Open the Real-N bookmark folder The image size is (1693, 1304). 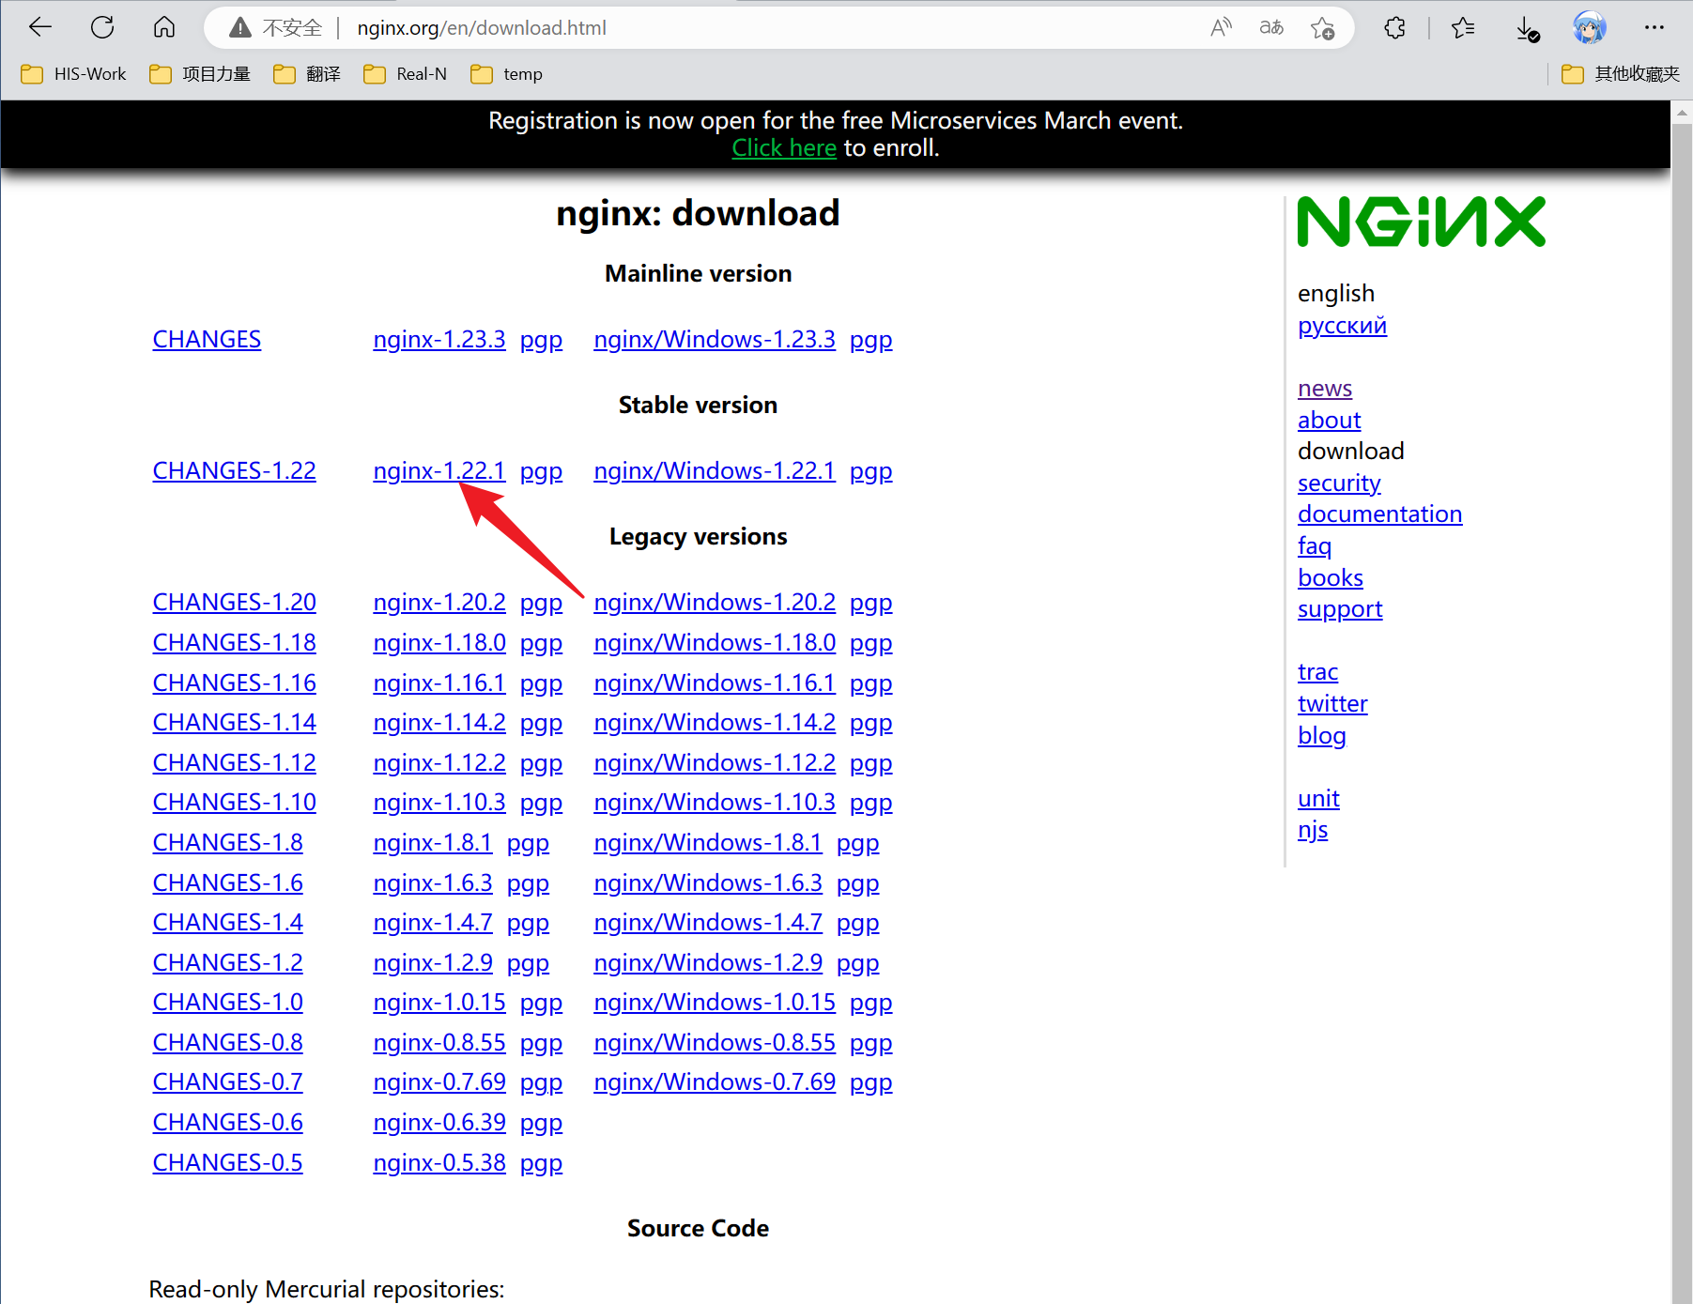pyautogui.click(x=405, y=74)
